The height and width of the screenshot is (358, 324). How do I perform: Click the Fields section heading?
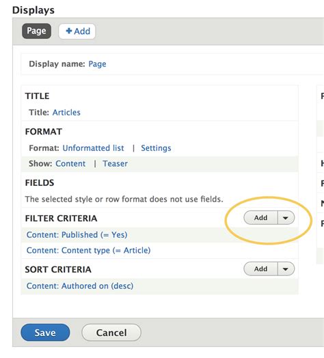click(x=40, y=183)
